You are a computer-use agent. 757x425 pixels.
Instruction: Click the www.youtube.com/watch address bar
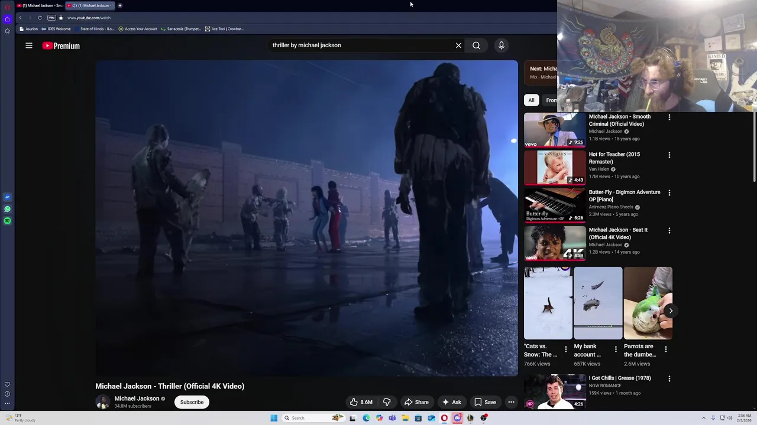[89, 18]
